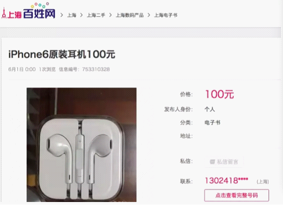Viewport: 283px width, 205px height.
Task: Click 私信留言 message button
Action: tap(224, 162)
